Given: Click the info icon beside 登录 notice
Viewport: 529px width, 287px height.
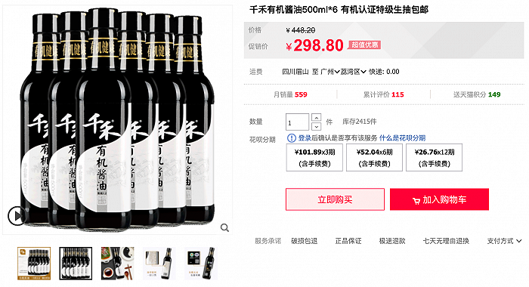Looking at the screenshot, I should [x=292, y=138].
